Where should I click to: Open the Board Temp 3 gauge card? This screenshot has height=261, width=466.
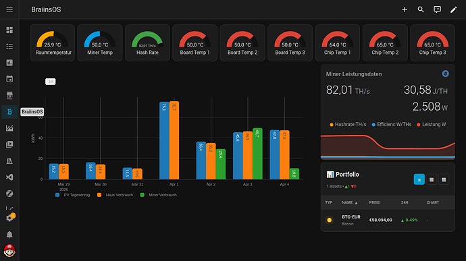290,43
